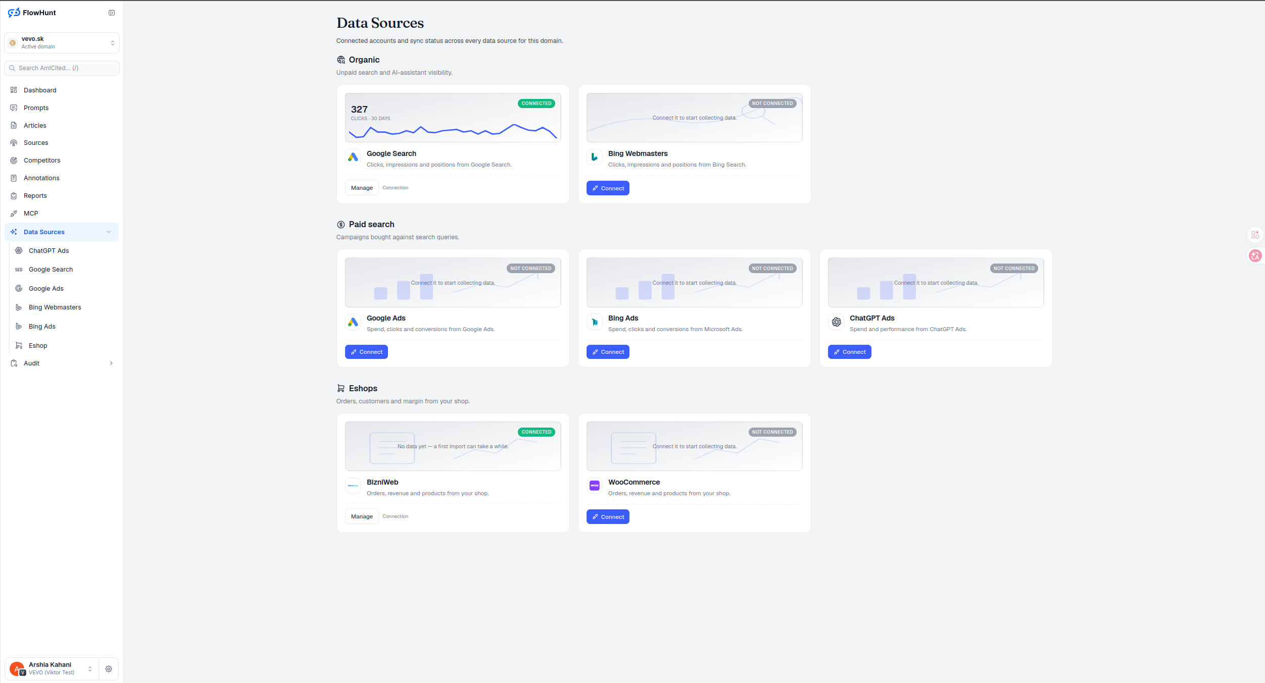1265x683 pixels.
Task: Open the Competitors page
Action: pyautogui.click(x=62, y=161)
